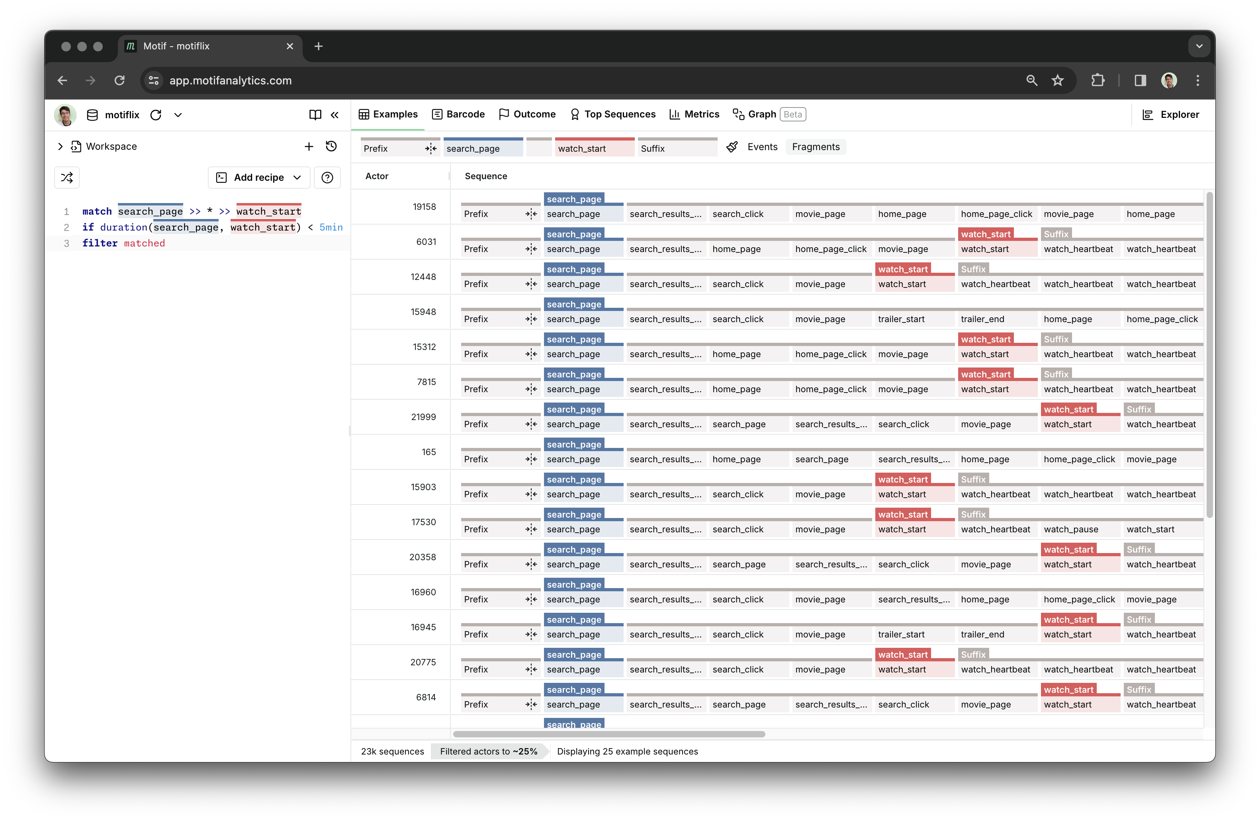Open the Add recipe dropdown
This screenshot has height=821, width=1260.
(x=259, y=177)
